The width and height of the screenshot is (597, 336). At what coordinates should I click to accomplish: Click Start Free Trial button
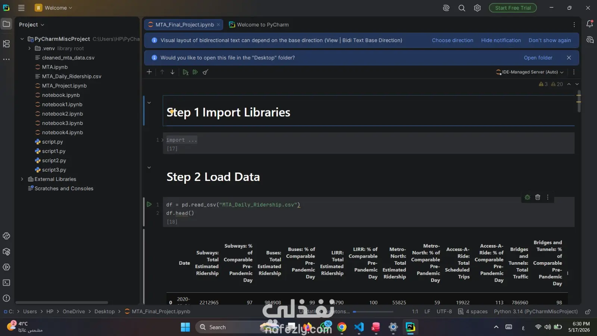[x=513, y=8]
